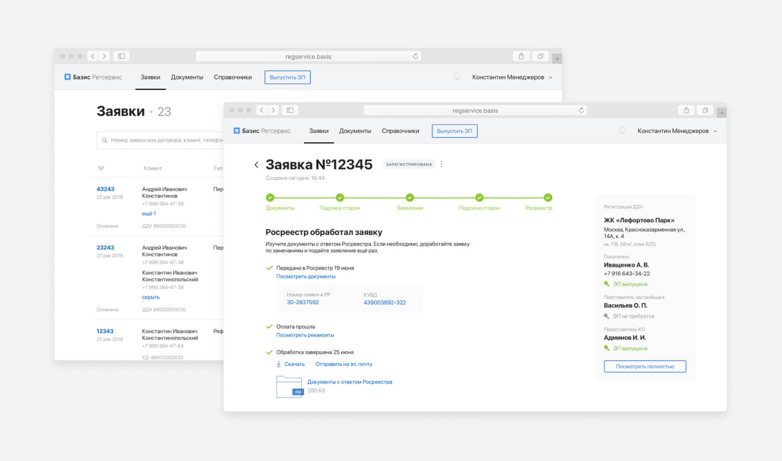The image size is (782, 461).
Task: Click the reload icon in front window address bar
Action: (x=581, y=110)
